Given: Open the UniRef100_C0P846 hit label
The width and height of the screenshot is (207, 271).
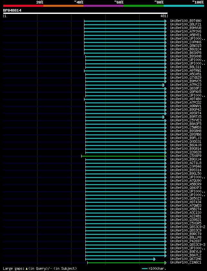Looking at the screenshot, I should click(x=186, y=167).
